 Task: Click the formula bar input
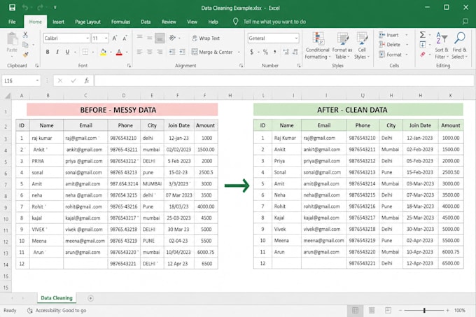(x=284, y=80)
